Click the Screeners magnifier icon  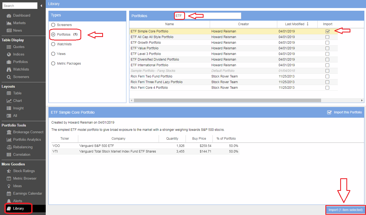click(9, 77)
